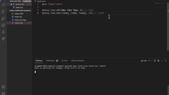Kill terminal with trash icon
Image resolution: width=169 pixels, height=95 pixels.
158,61
